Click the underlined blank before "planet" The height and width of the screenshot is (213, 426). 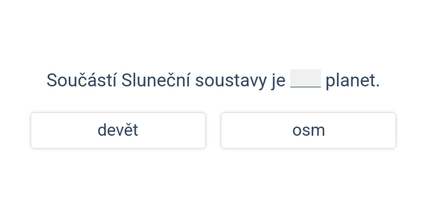[x=306, y=79]
